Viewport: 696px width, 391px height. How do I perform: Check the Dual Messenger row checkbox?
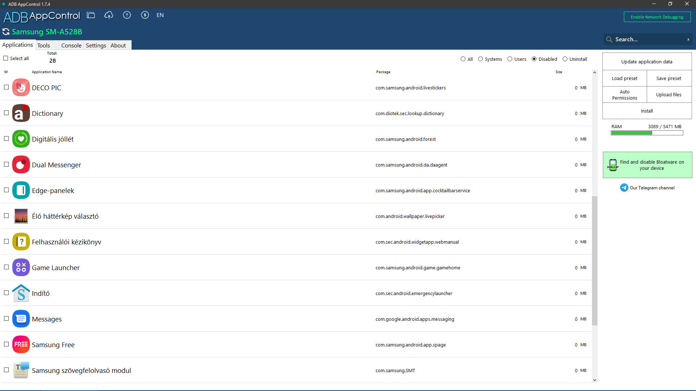pyautogui.click(x=6, y=164)
